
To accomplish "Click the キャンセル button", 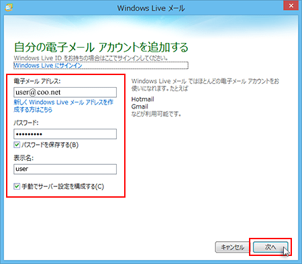I will tap(232, 247).
